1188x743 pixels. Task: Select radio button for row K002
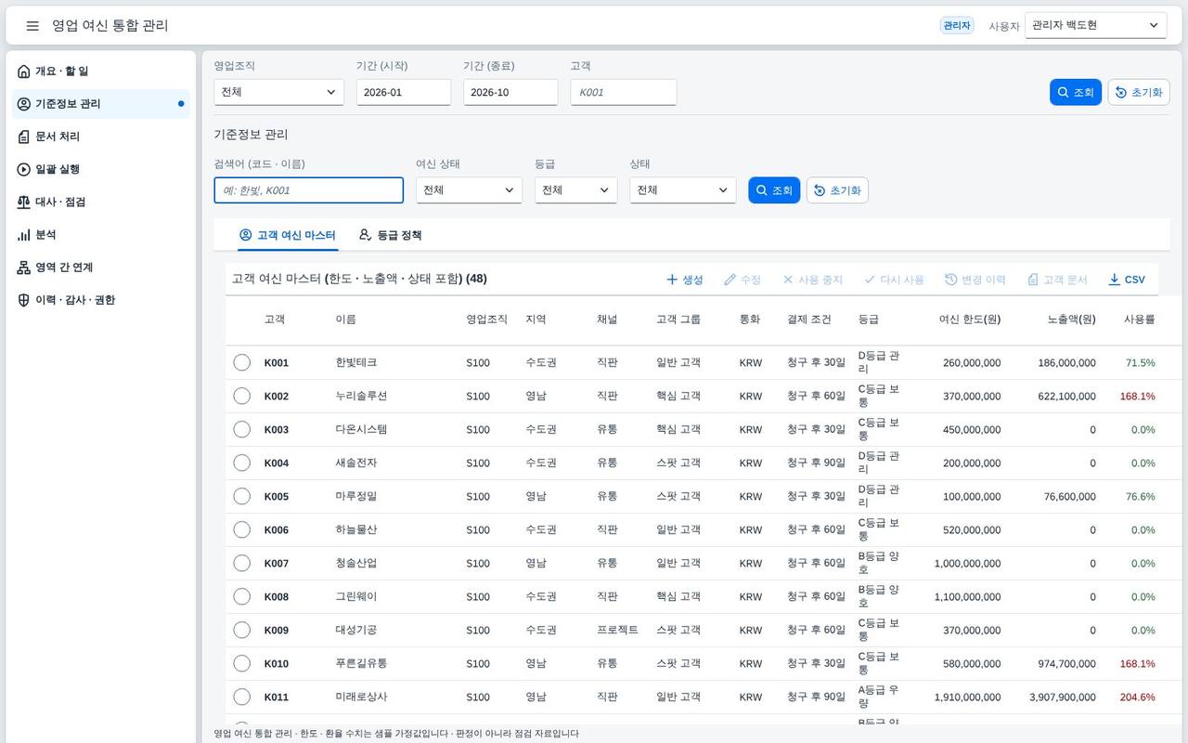(242, 396)
